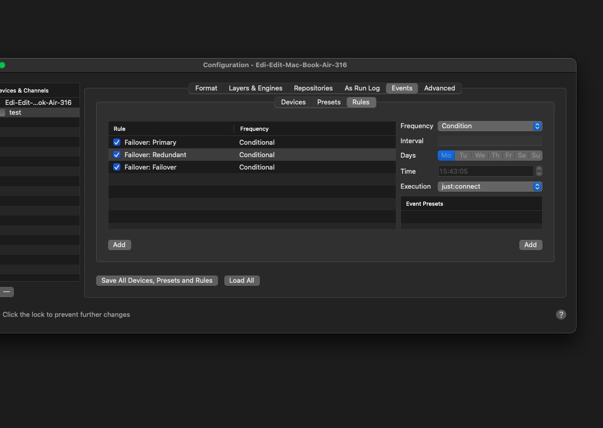
Task: Click the Time field stepper arrows
Action: click(x=539, y=171)
